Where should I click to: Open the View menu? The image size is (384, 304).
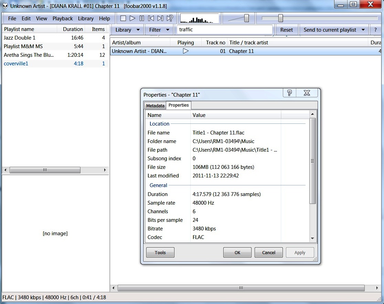pos(41,19)
